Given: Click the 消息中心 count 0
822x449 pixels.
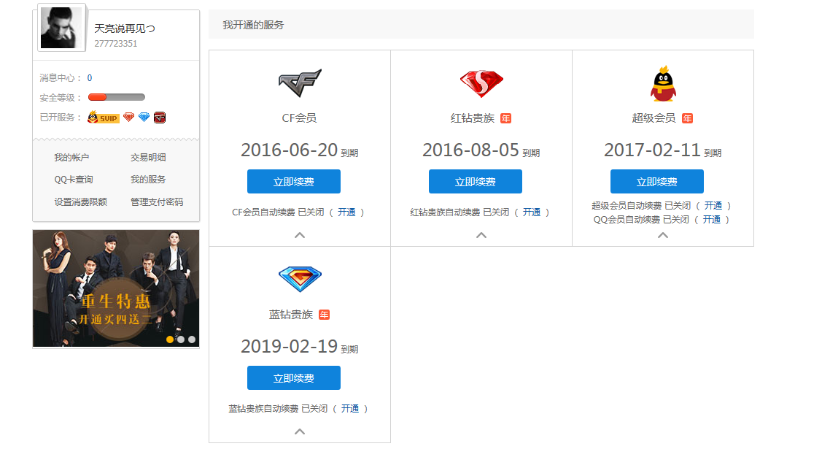Looking at the screenshot, I should (90, 77).
